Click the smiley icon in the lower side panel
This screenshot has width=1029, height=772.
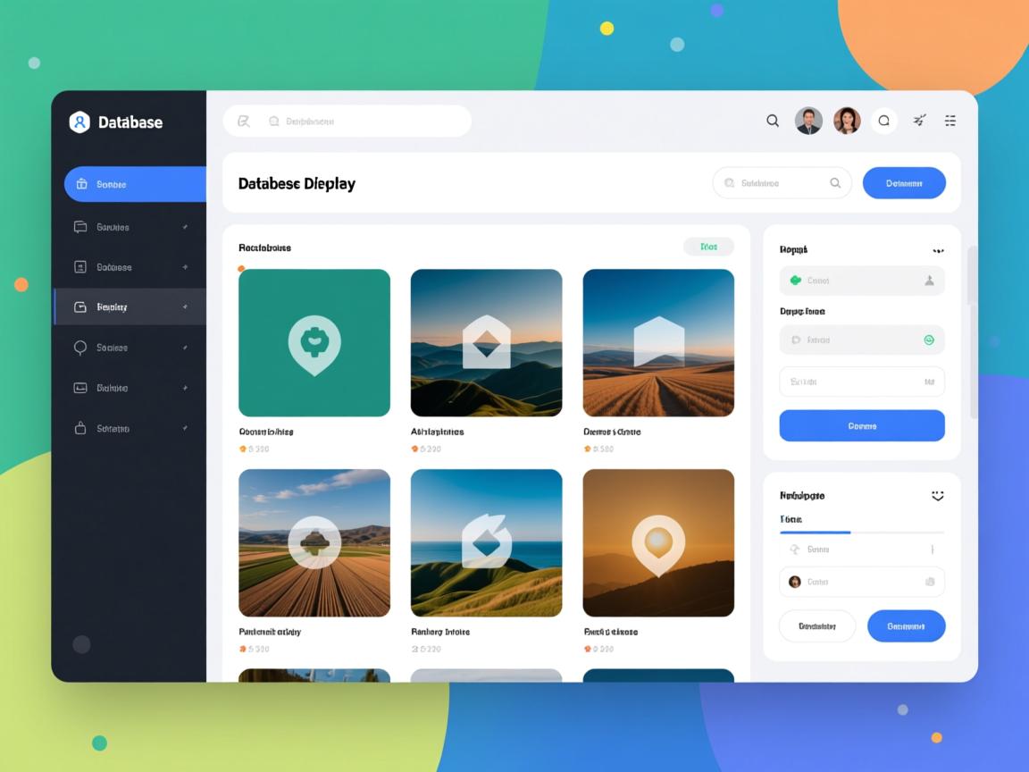(937, 495)
